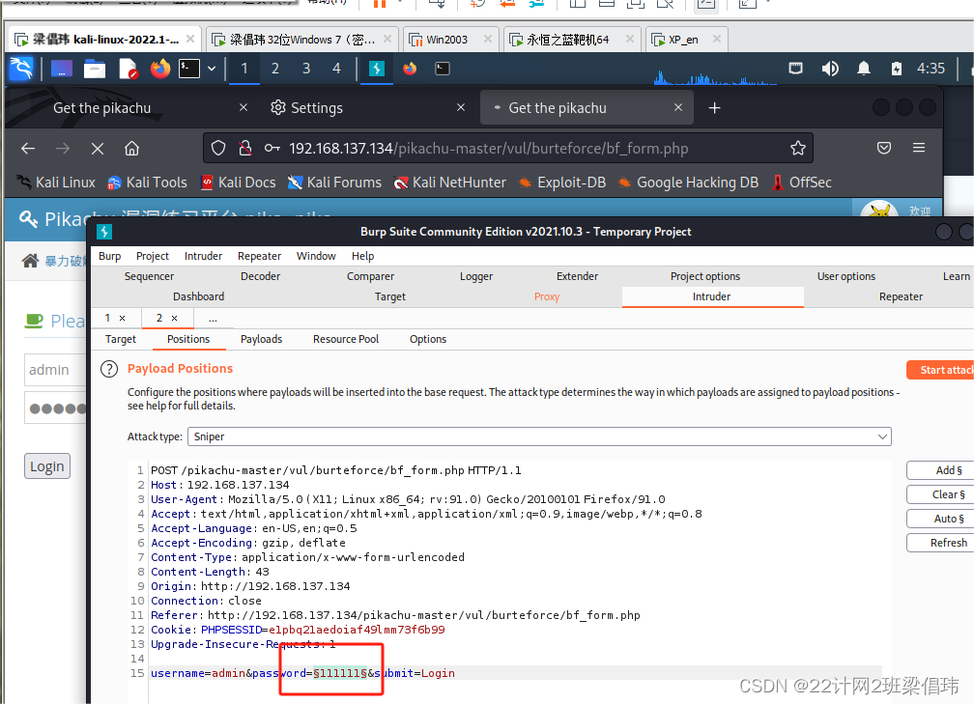Viewport: 974px width, 704px height.
Task: Open the Kali Docs bookmark
Action: click(239, 183)
